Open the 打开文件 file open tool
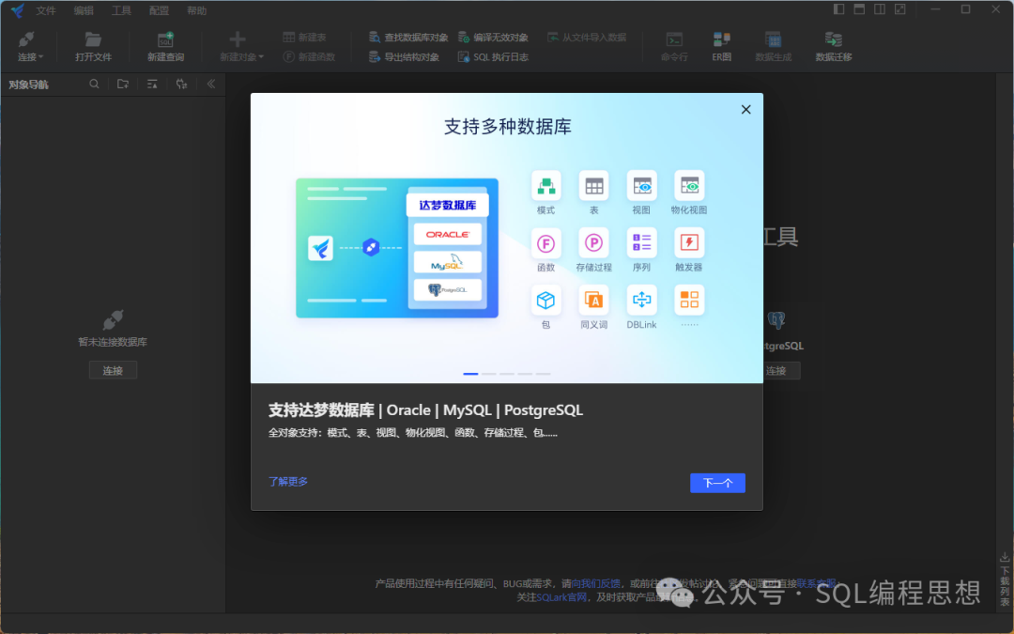 pyautogui.click(x=92, y=45)
